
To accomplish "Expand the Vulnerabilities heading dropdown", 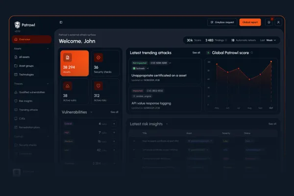I will tap(91, 112).
